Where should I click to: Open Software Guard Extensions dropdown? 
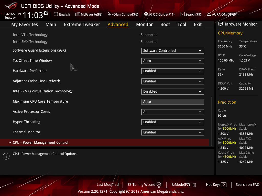tap(173, 51)
